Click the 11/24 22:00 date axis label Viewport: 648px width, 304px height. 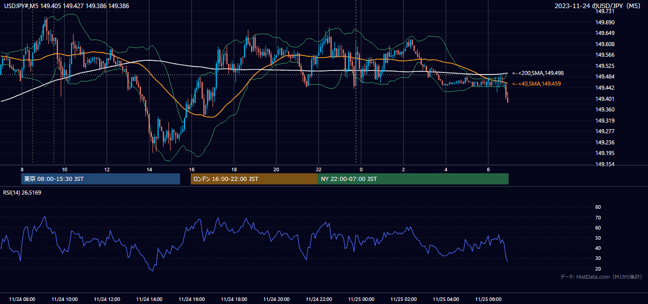pyautogui.click(x=319, y=299)
